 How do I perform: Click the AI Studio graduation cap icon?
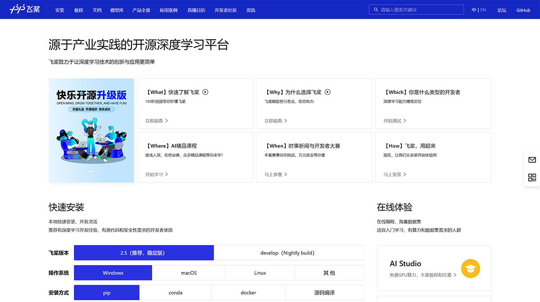[470, 268]
